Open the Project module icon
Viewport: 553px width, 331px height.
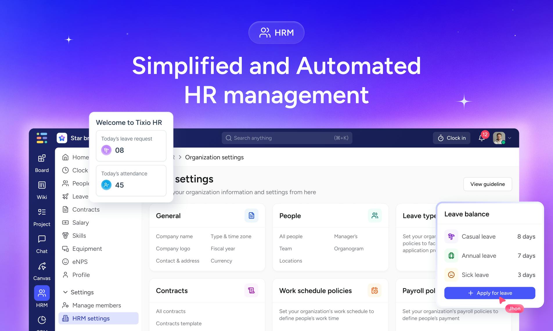(42, 212)
